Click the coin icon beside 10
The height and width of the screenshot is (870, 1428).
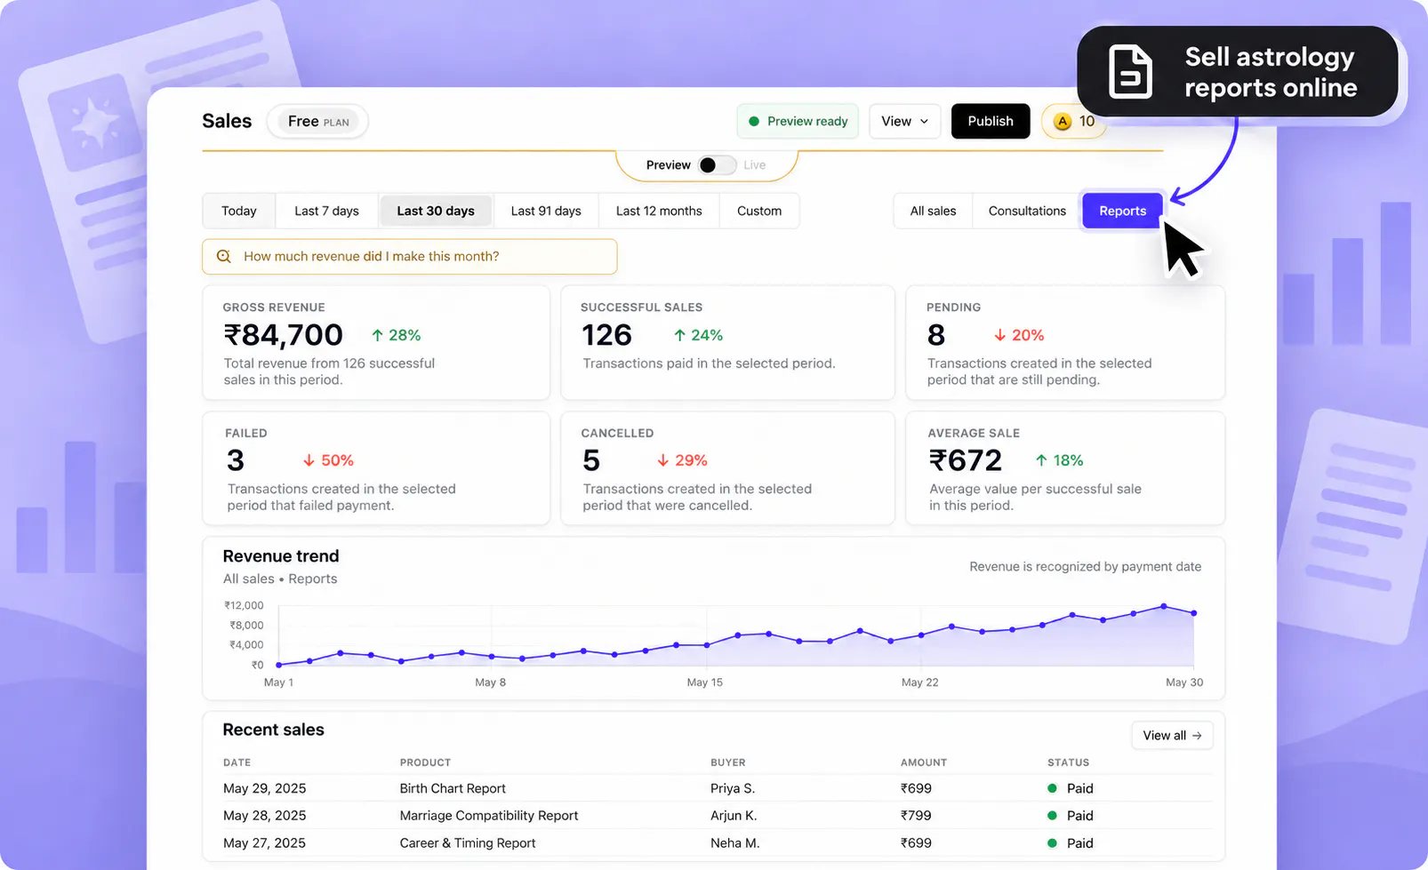[1063, 122]
